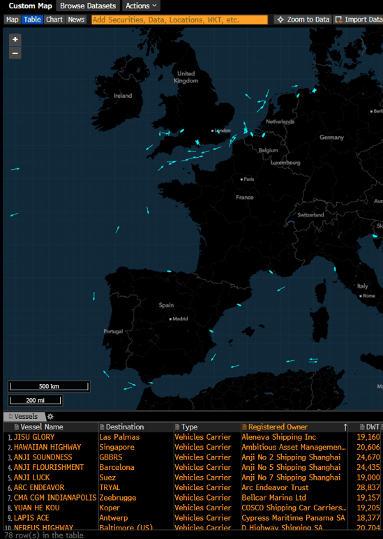Click Rome city marker on map
Screen dimensions: 383x539
(x=361, y=296)
